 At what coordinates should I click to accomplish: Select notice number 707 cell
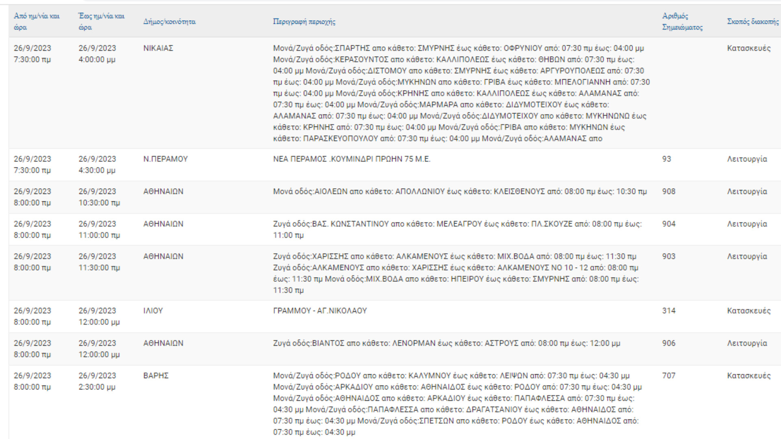669,376
